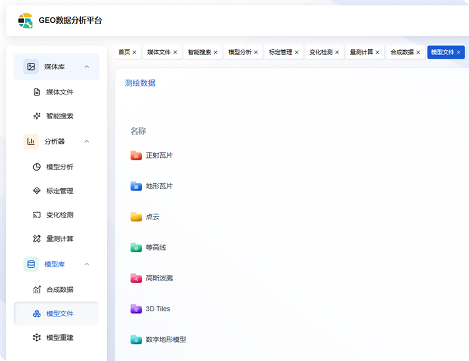
Task: Click the 媒体库 image icon
Action: (x=31, y=67)
